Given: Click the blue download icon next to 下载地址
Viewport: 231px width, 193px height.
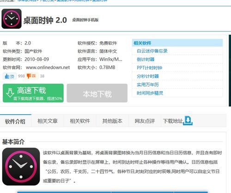Looking at the screenshot, I should (x=188, y=120).
